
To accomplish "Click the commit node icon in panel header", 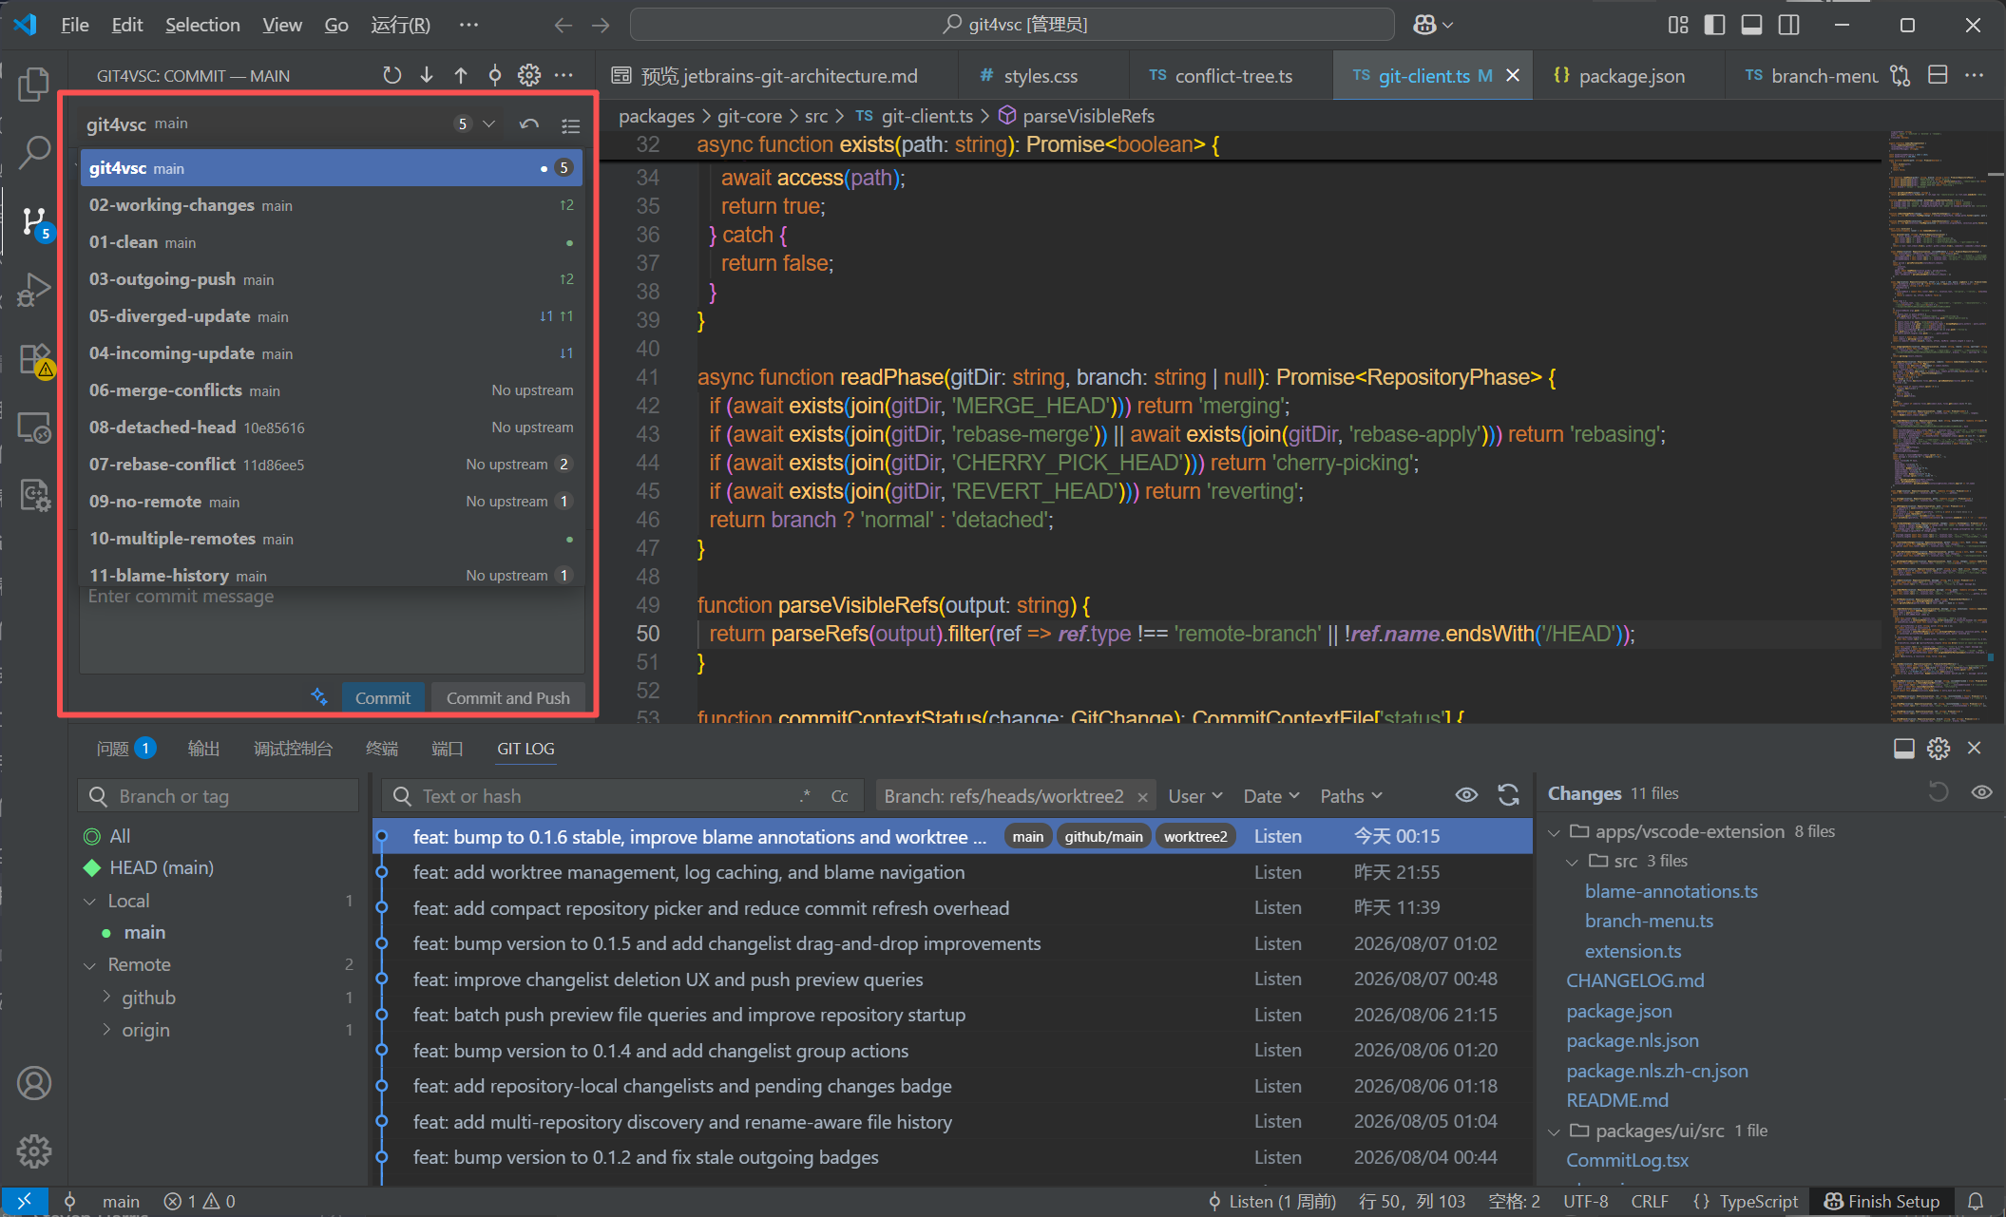I will tap(495, 75).
